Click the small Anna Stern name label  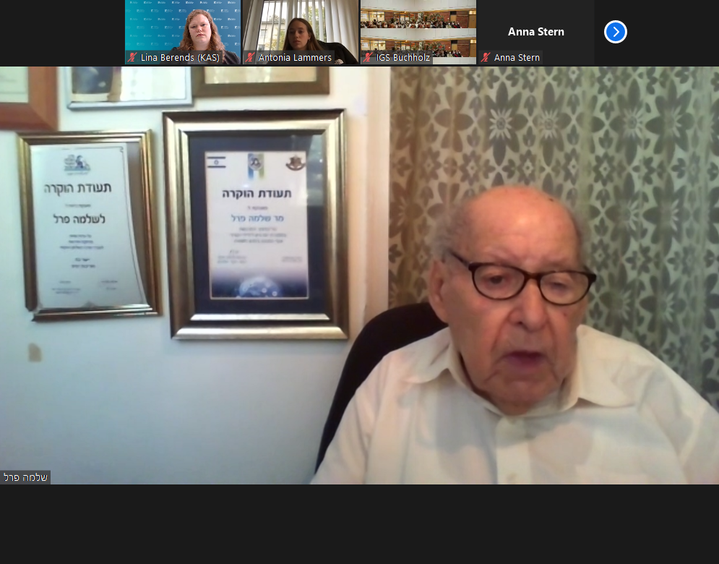[x=517, y=58]
